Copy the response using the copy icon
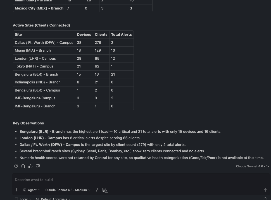Viewport: 271px width, 200px height. tap(23, 166)
